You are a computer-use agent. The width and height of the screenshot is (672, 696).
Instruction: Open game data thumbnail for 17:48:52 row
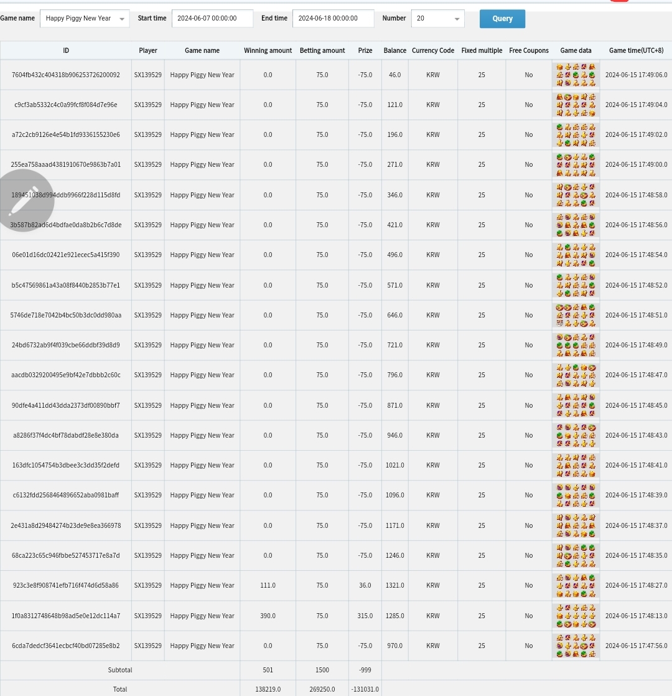(x=576, y=285)
